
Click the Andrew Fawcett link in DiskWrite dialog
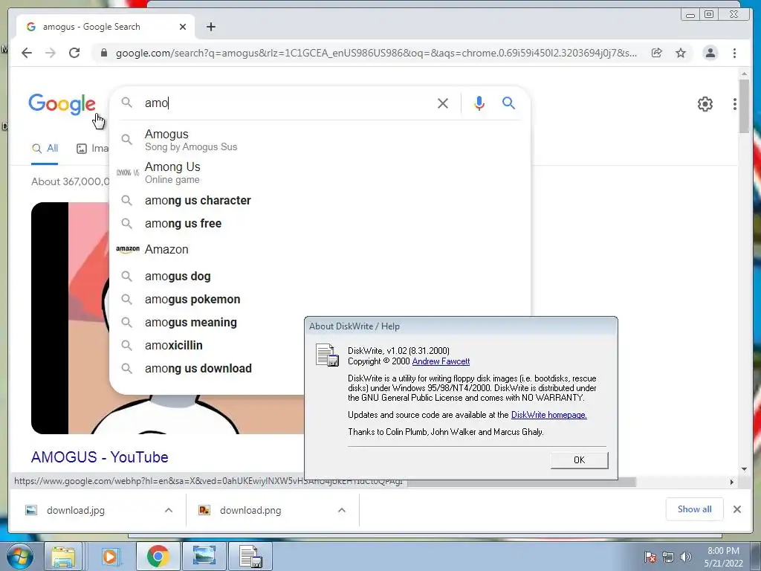(441, 361)
